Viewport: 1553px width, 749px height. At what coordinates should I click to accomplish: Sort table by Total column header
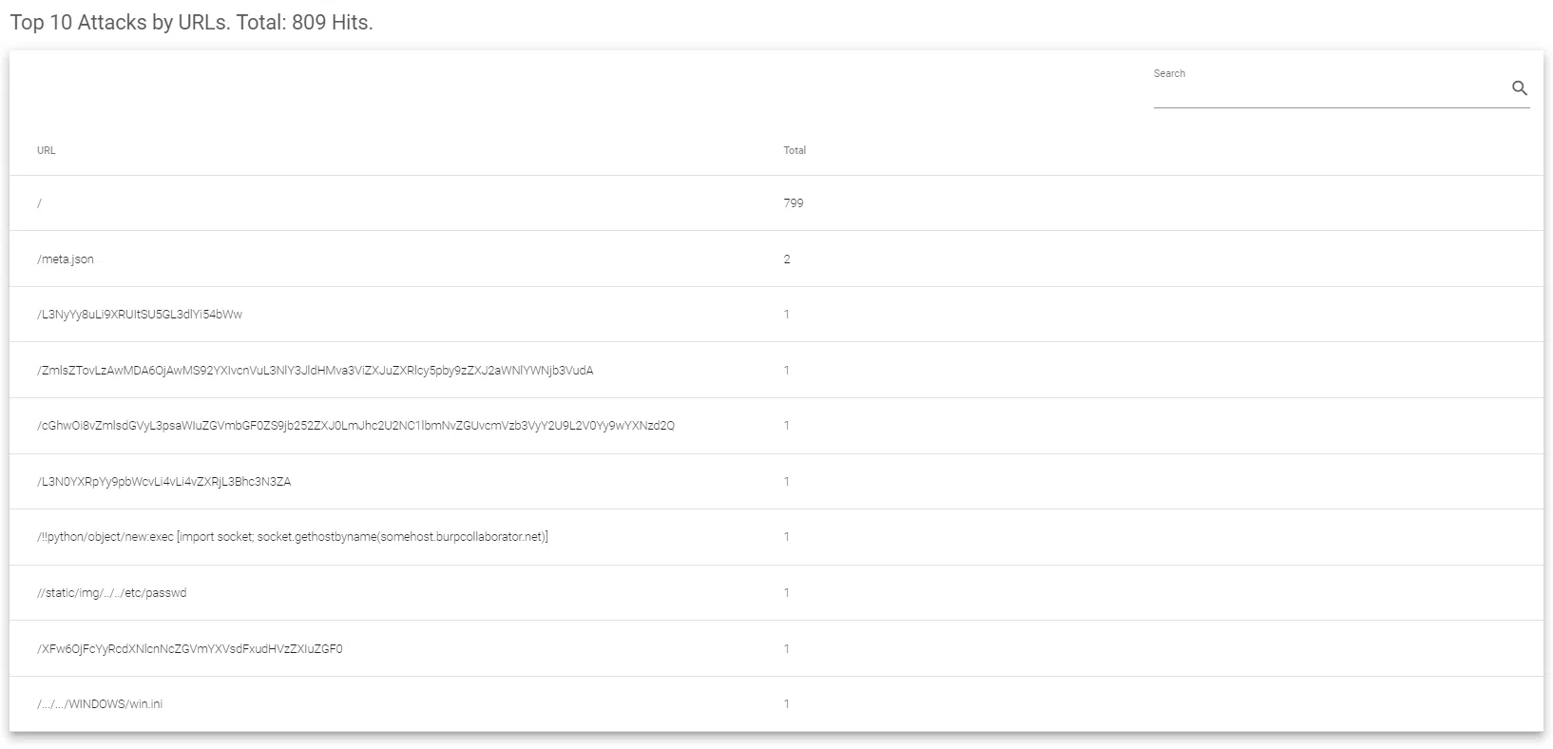(795, 150)
